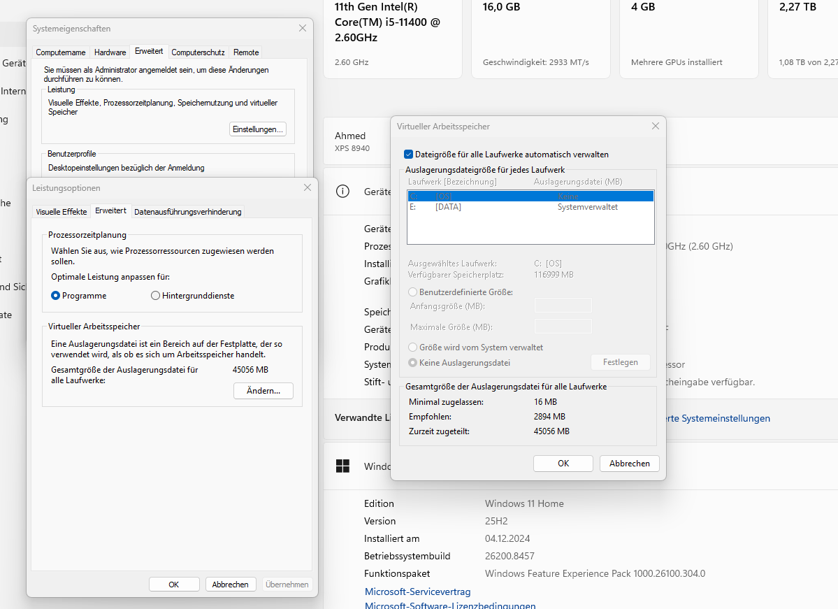Viewport: 838px width, 609px height.
Task: Uncheck automatic paging file size management
Action: [409, 155]
